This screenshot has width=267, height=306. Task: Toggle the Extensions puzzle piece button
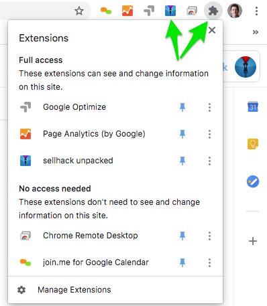[x=213, y=11]
